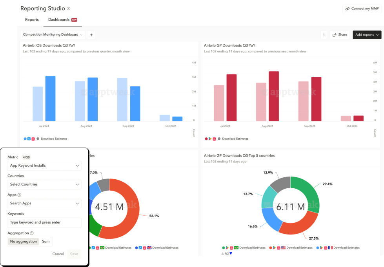Click Google Play icon in GP bar chart legend
The height and width of the screenshot is (267, 384).
(210, 139)
